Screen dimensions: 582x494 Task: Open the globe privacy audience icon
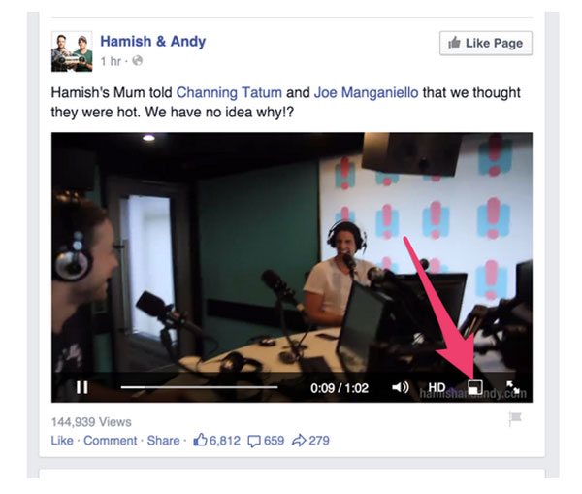click(138, 60)
